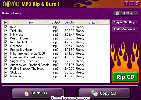Select the Glow feat. Raphael Saadiq track
This screenshot has width=141, height=100.
(x=27, y=57)
